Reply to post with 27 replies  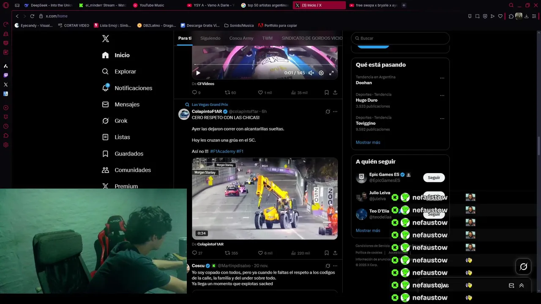[197, 253]
